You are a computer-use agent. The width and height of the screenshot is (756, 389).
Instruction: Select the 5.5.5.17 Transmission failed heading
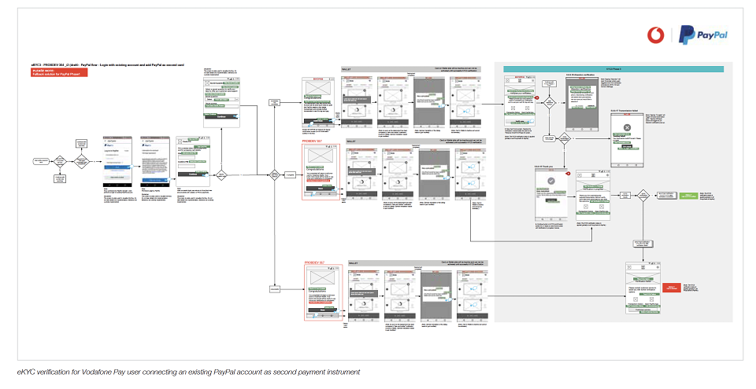624,111
